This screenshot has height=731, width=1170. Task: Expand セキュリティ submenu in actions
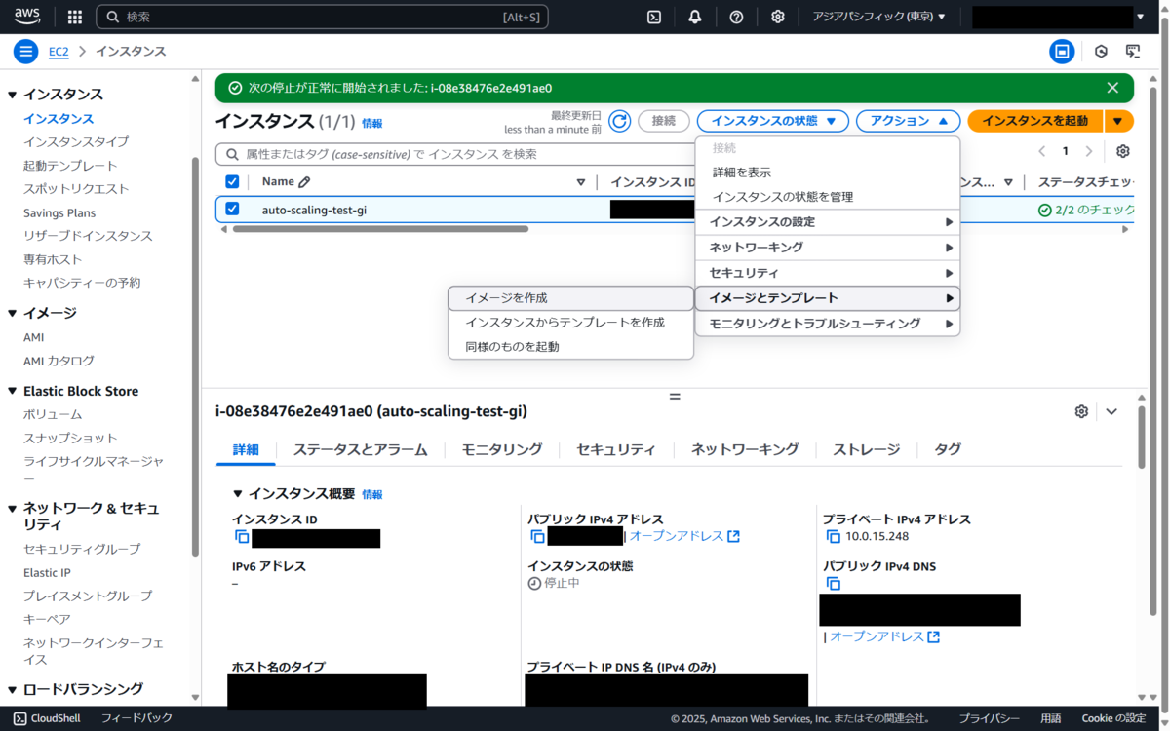pyautogui.click(x=828, y=273)
